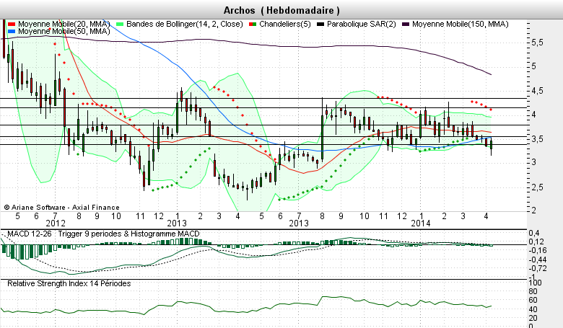Screen dimensions: 563x328
Task: Click the 2014 year label on time axis
Action: coord(421,223)
